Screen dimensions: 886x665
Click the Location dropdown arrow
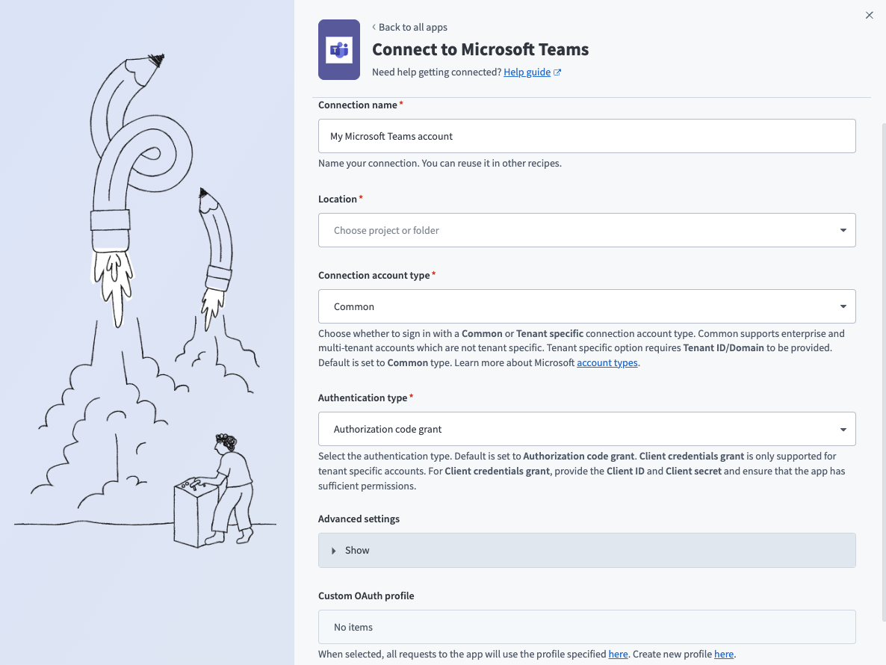843,230
